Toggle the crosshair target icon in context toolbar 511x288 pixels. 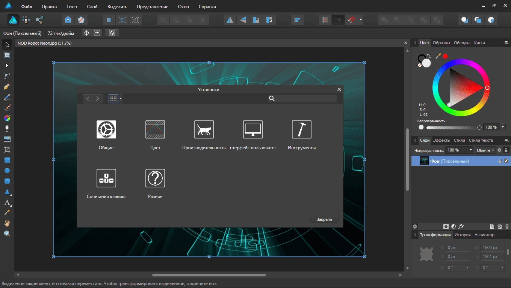pos(86,33)
